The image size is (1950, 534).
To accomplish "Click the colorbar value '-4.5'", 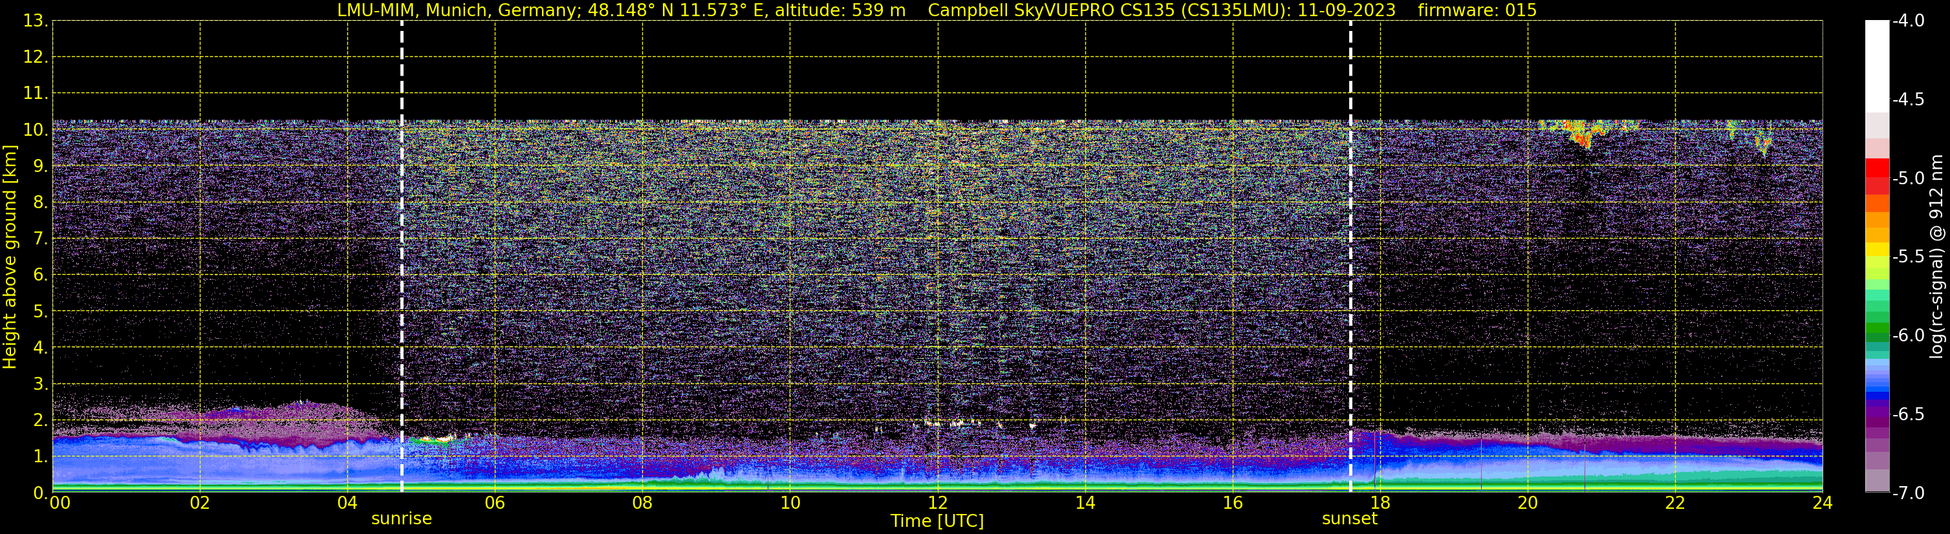I will [x=1909, y=100].
